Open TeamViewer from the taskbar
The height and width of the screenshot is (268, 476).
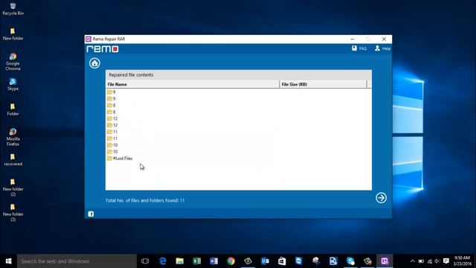299,261
